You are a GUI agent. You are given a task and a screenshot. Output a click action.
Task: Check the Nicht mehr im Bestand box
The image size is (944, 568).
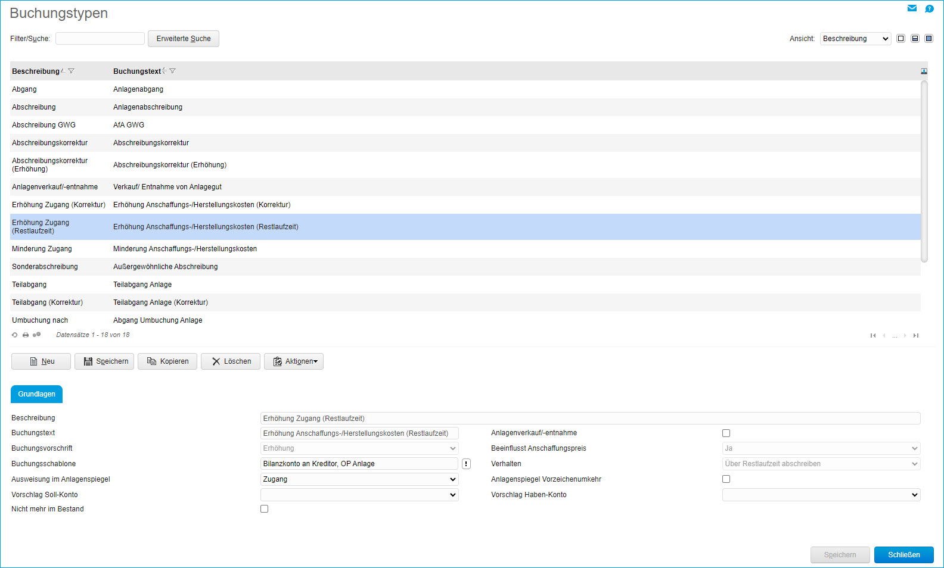click(x=264, y=509)
